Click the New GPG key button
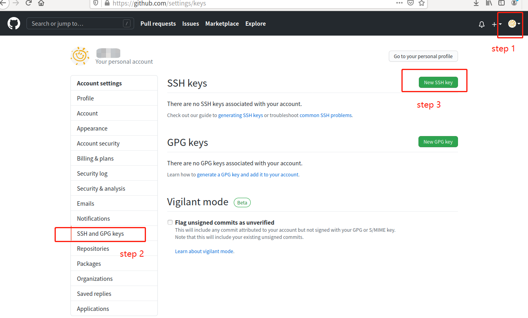This screenshot has width=528, height=318. [x=438, y=142]
